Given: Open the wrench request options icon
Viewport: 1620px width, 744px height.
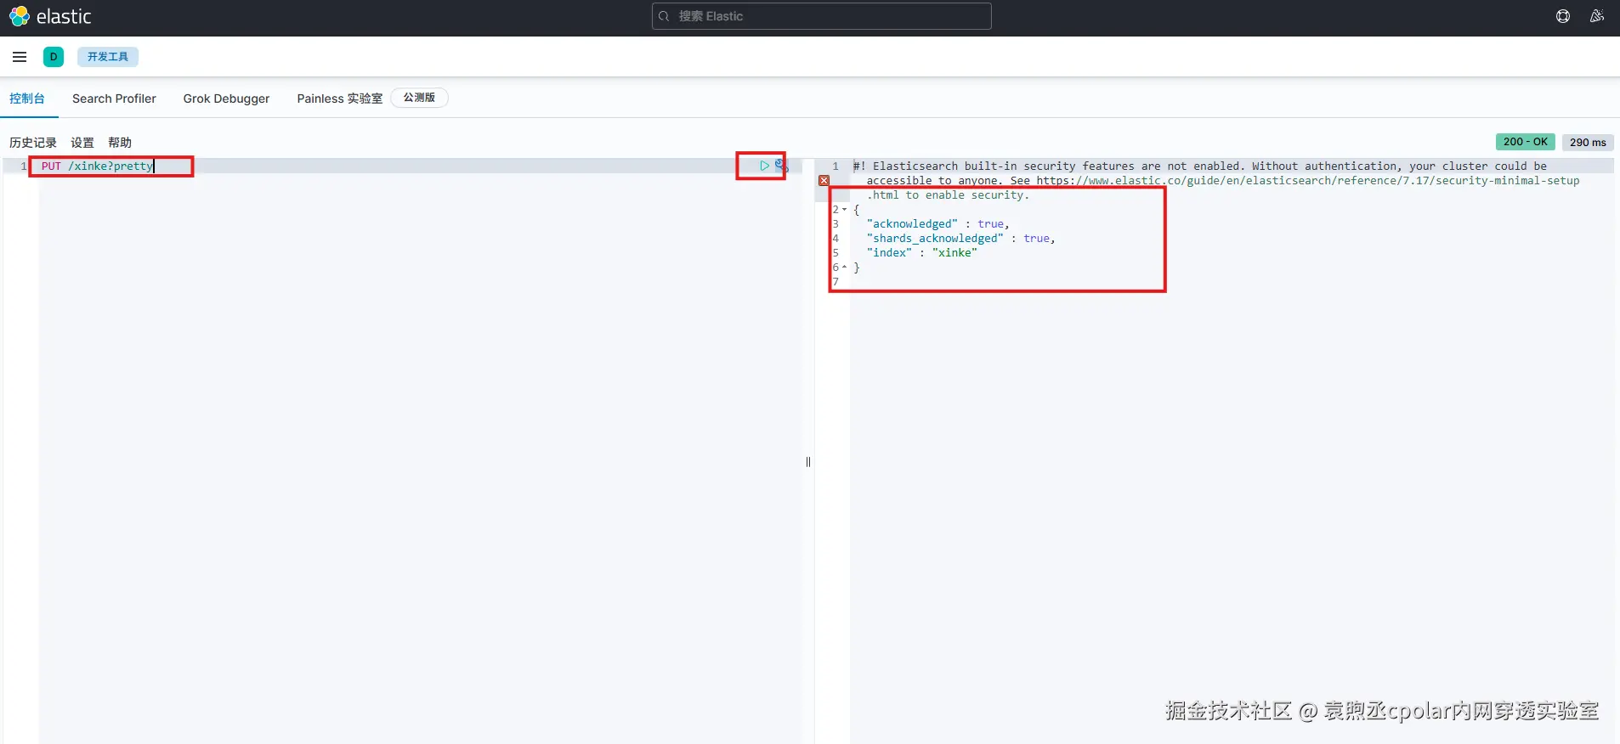Looking at the screenshot, I should (x=781, y=166).
